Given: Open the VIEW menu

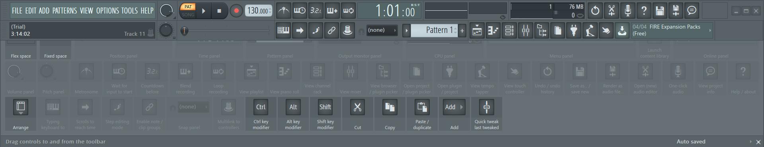Looking at the screenshot, I should pos(86,11).
